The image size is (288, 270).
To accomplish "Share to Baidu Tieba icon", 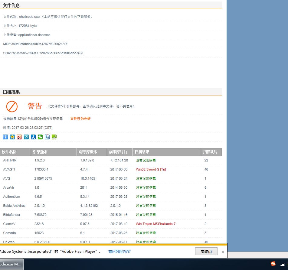I will pyautogui.click(x=47, y=137).
